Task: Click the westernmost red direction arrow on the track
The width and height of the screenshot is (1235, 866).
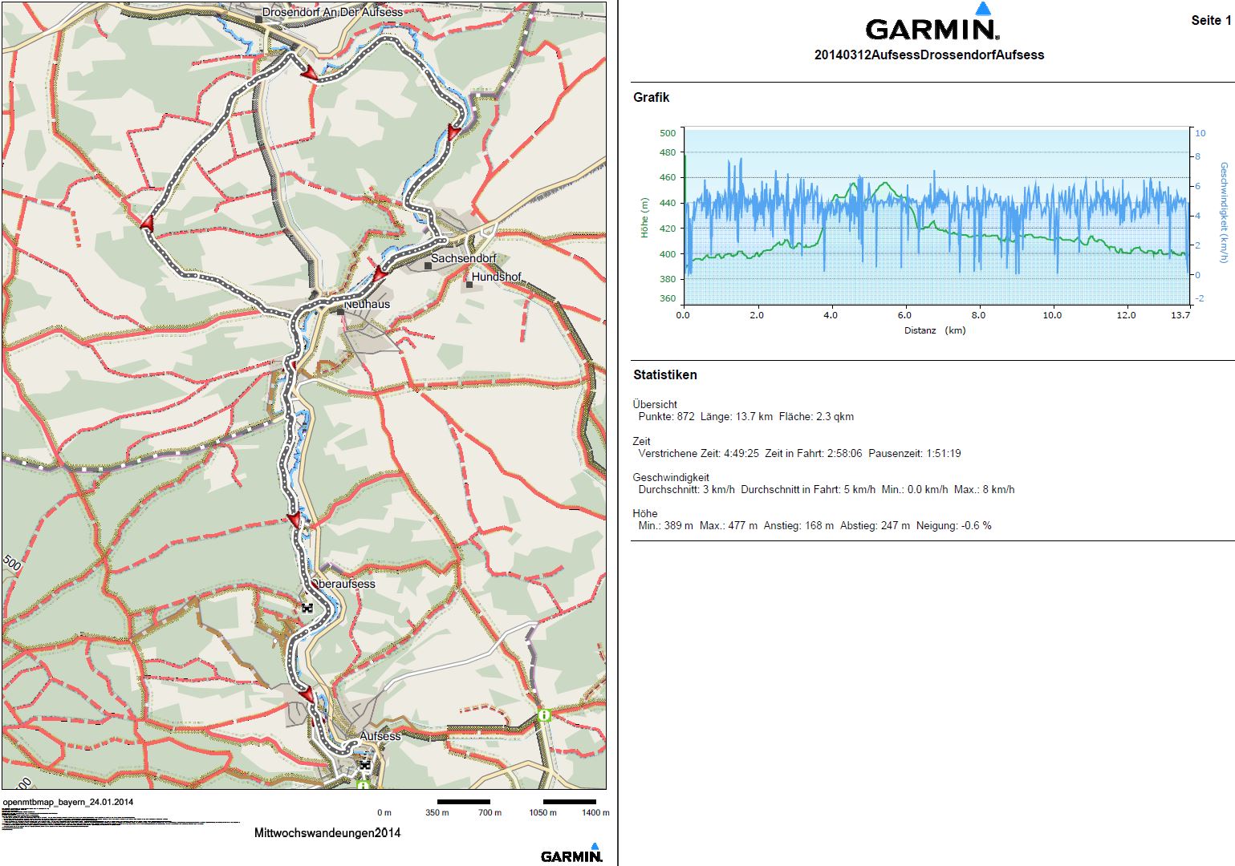Action: tap(147, 224)
